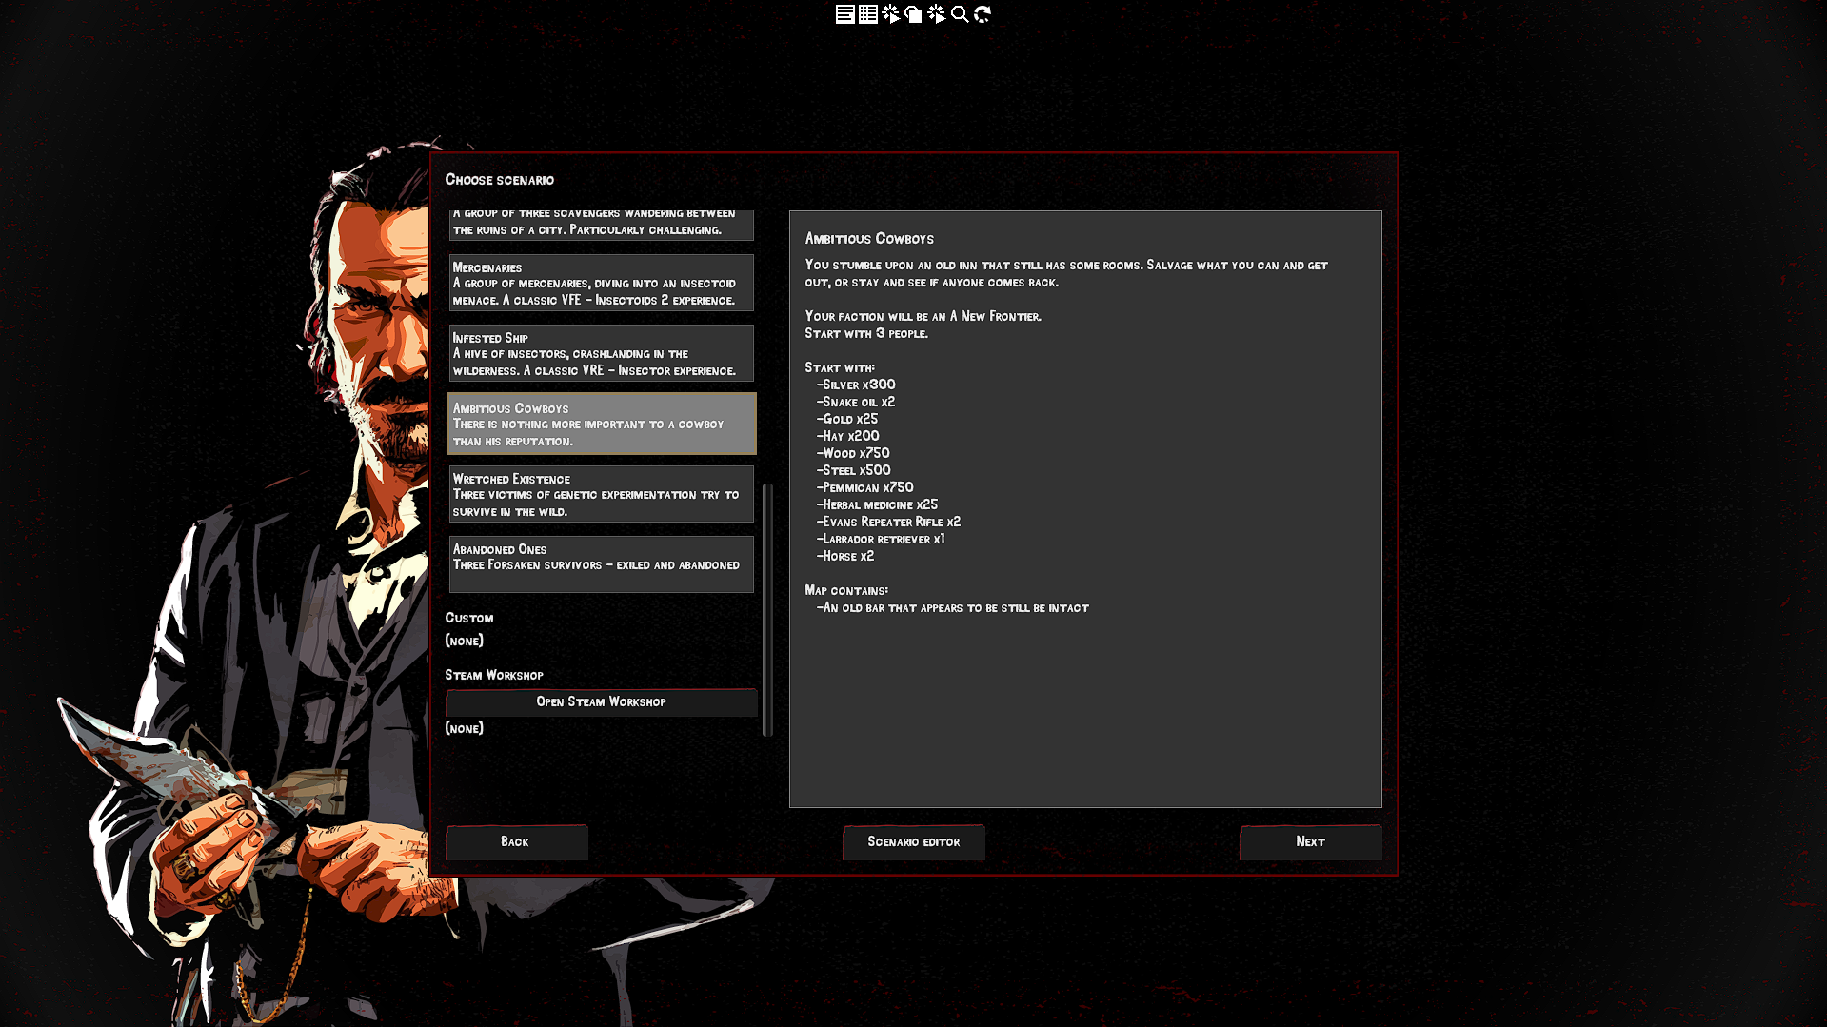This screenshot has width=1827, height=1027.
Task: Open the debug log icon
Action: [844, 14]
